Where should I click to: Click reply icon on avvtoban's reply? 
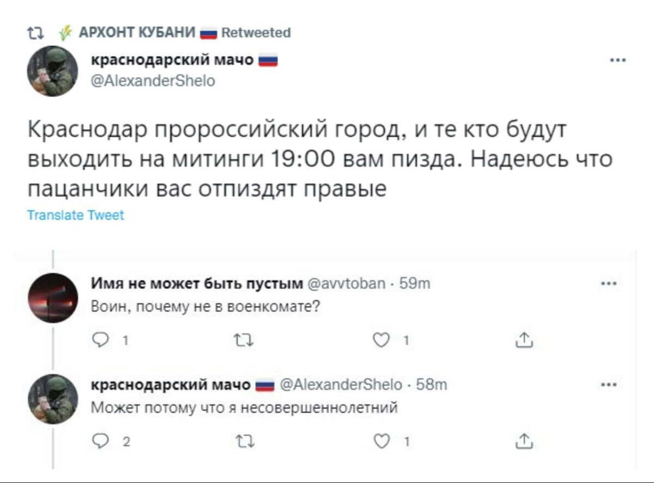102,341
